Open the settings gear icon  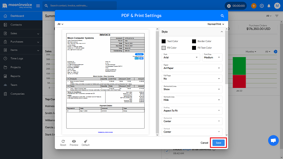coord(262,6)
